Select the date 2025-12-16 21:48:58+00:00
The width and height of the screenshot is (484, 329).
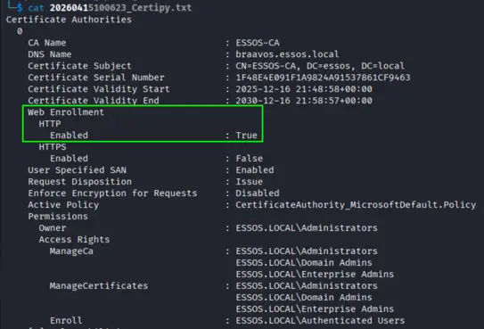(304, 89)
